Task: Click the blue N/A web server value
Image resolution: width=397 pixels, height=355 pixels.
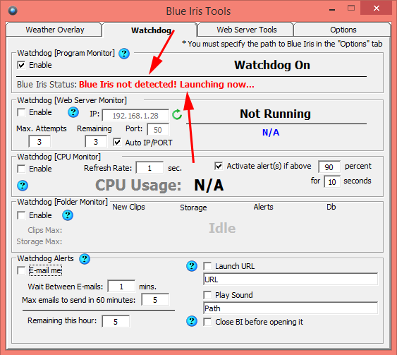Action: click(x=271, y=132)
